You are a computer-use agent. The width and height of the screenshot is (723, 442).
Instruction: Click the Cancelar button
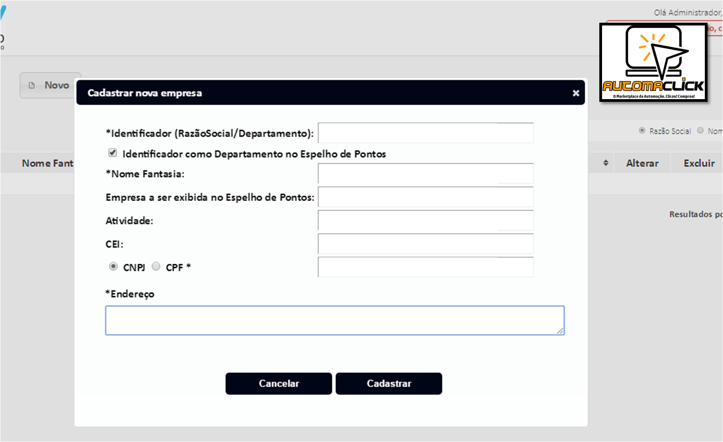(x=279, y=383)
